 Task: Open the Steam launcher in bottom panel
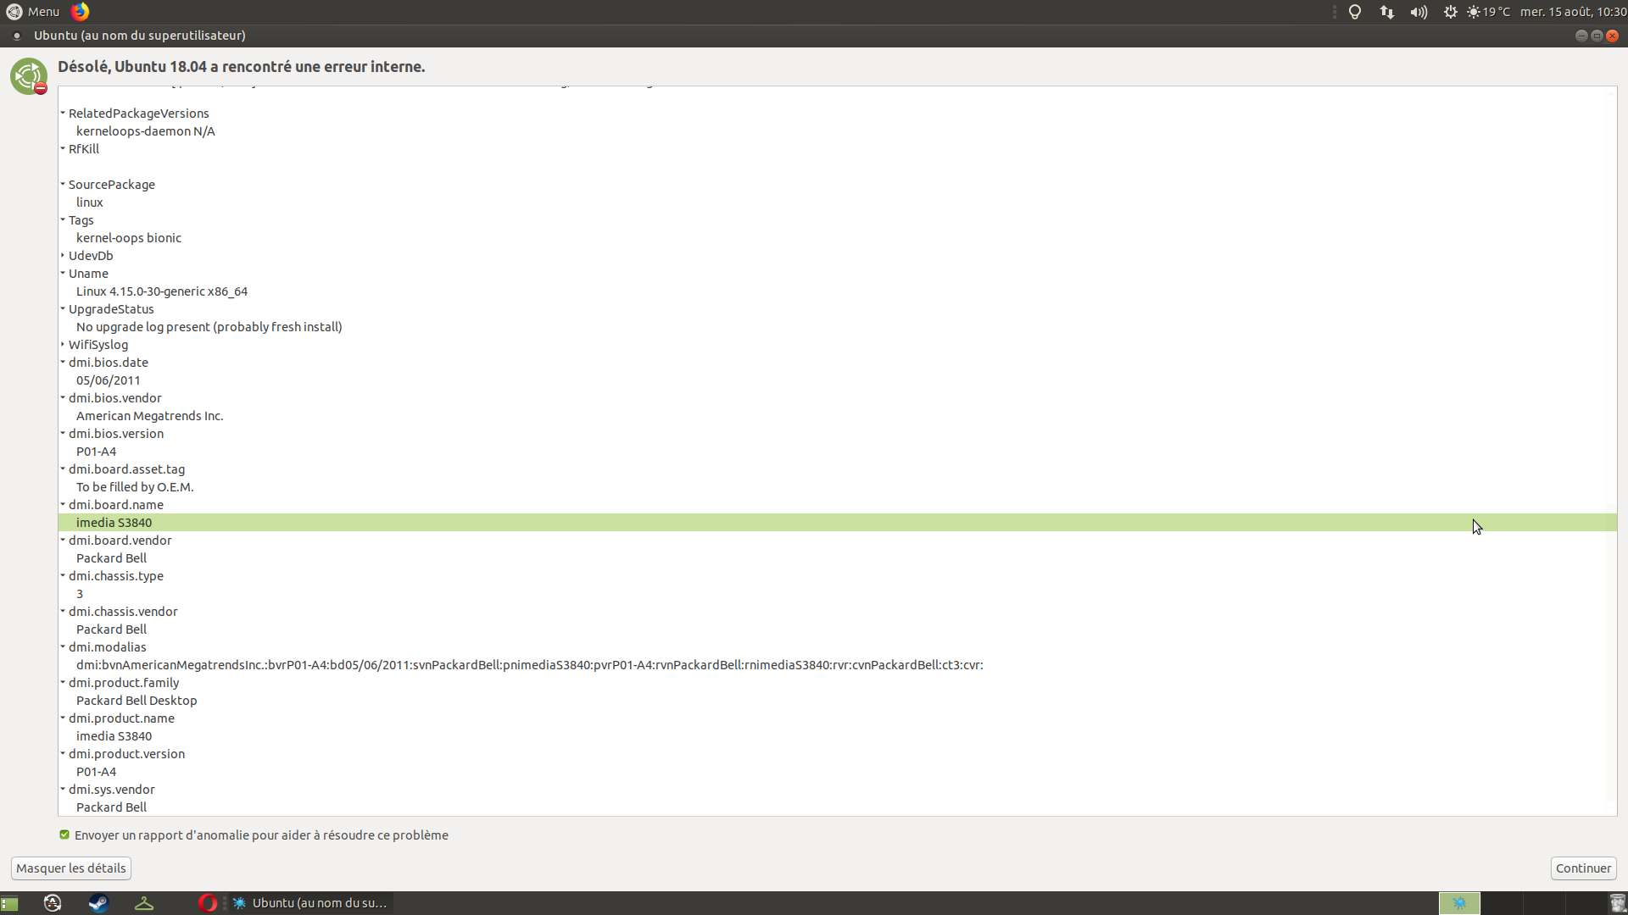tap(98, 903)
